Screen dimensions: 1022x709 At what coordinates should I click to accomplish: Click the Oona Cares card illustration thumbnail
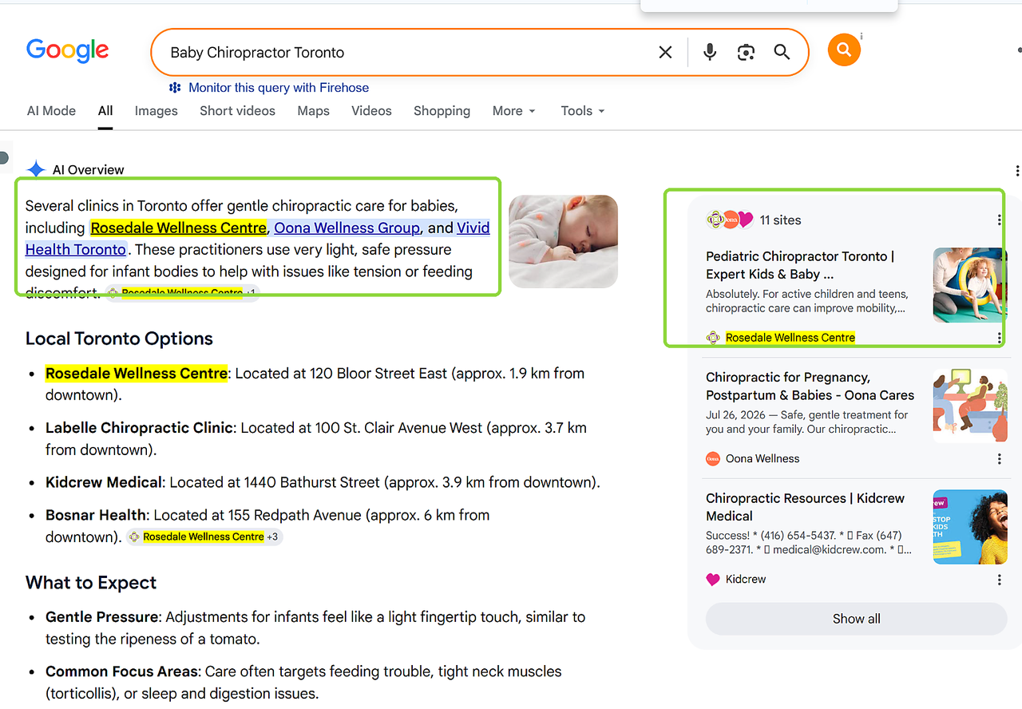point(970,406)
